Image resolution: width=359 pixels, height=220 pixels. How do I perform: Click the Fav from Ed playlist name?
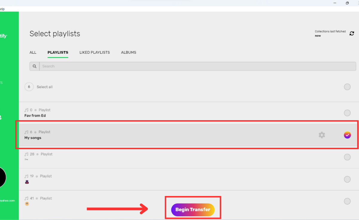click(x=35, y=116)
